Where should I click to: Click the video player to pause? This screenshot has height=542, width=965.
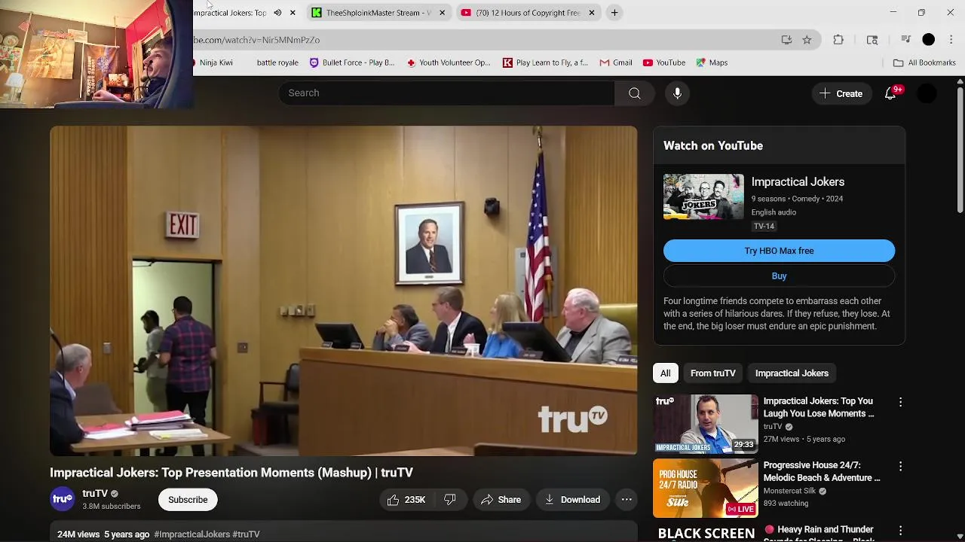tap(344, 291)
